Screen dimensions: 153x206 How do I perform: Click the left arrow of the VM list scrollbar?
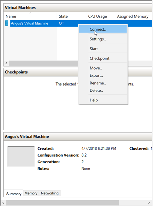[x=6, y=63]
